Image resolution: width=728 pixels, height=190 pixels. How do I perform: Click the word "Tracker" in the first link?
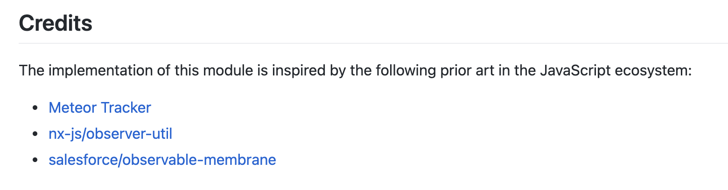(126, 108)
